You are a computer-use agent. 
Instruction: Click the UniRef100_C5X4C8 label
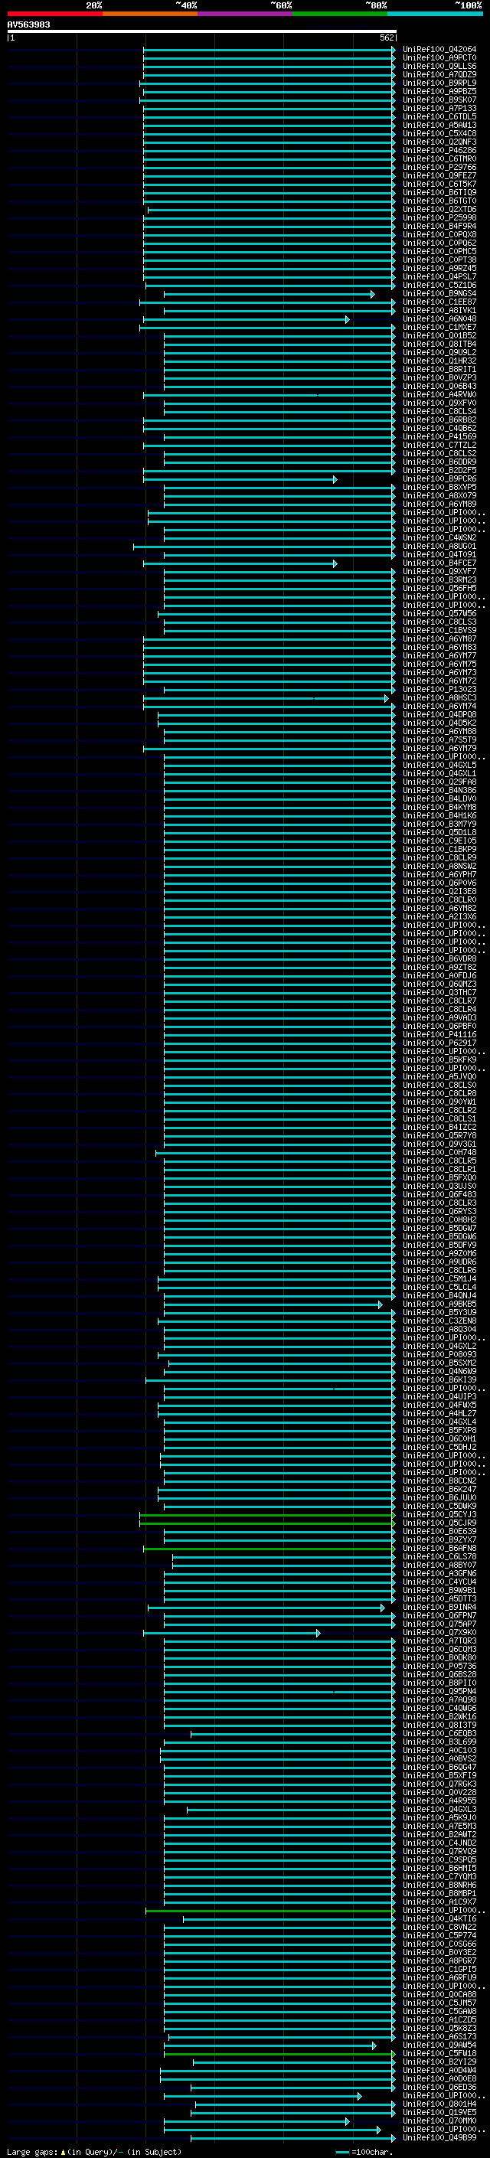(439, 134)
